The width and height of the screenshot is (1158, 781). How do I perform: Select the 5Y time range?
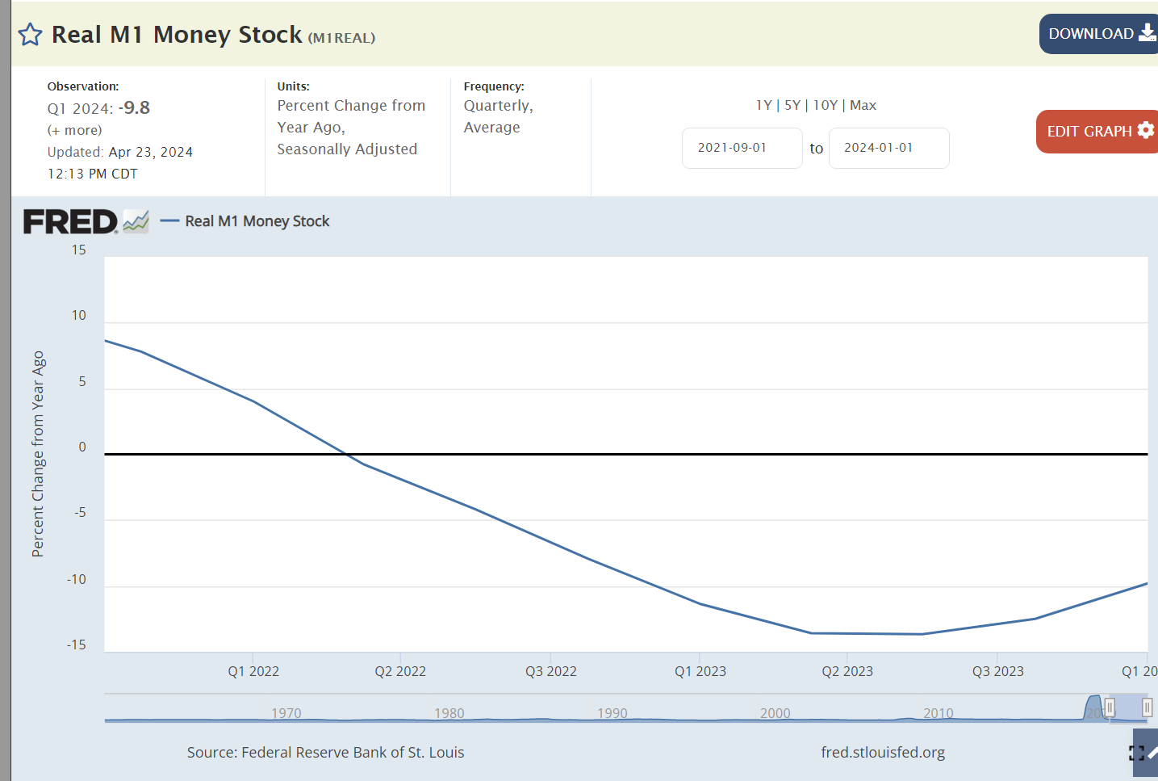point(792,105)
